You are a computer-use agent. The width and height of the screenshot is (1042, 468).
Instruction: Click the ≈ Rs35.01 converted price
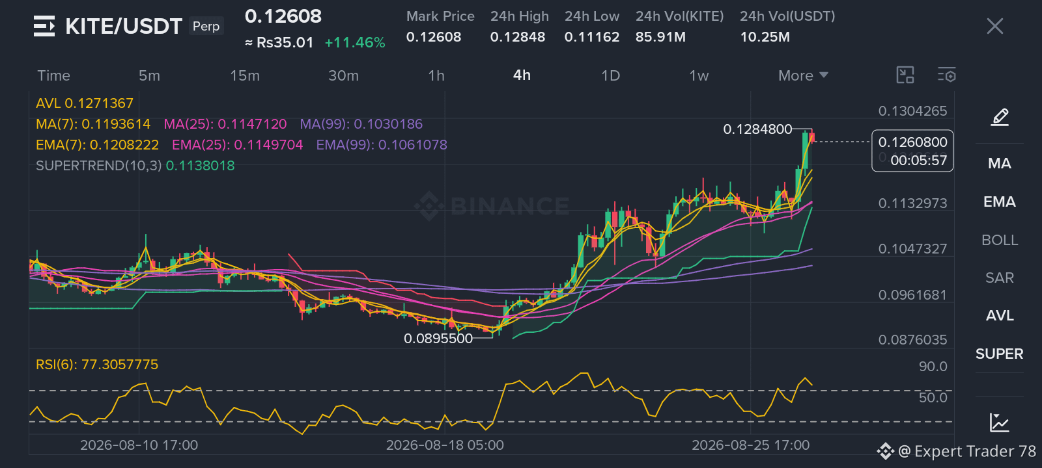[x=279, y=43]
